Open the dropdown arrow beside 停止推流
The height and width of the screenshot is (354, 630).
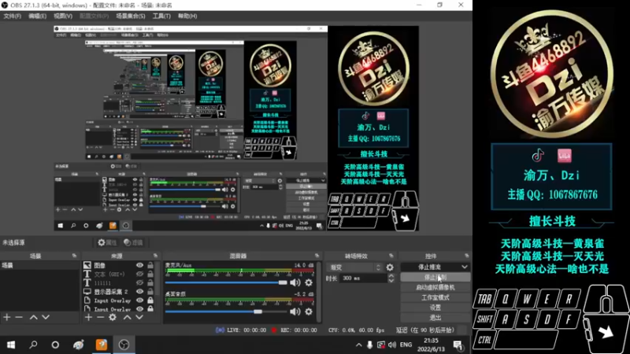click(x=465, y=267)
